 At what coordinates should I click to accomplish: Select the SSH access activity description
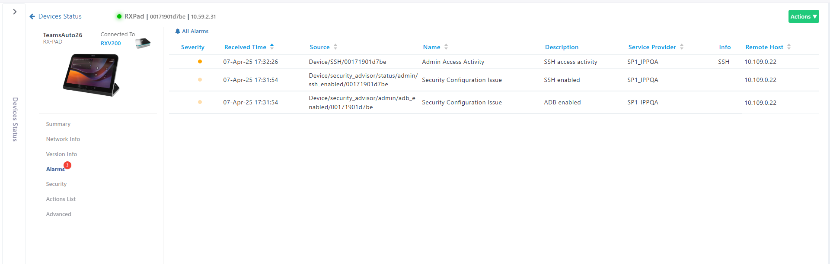[571, 62]
